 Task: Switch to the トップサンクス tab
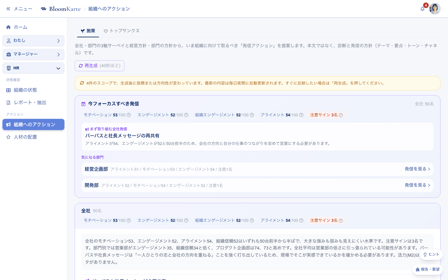[122, 31]
